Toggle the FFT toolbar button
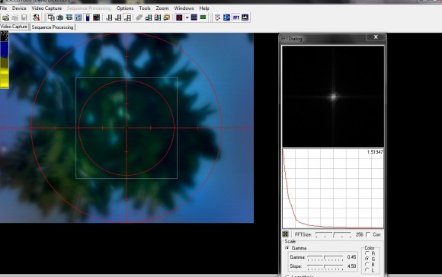Viewport: 442px width, 277px height. click(x=236, y=18)
